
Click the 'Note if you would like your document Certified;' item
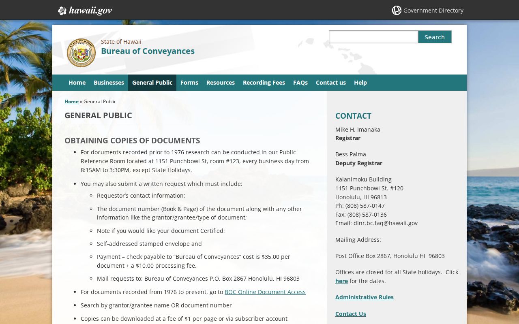[x=161, y=231]
